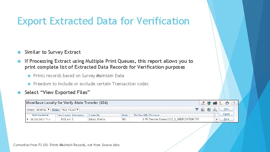Click the slide title 'Export Extracted Data for Verification'

pyautogui.click(x=103, y=21)
